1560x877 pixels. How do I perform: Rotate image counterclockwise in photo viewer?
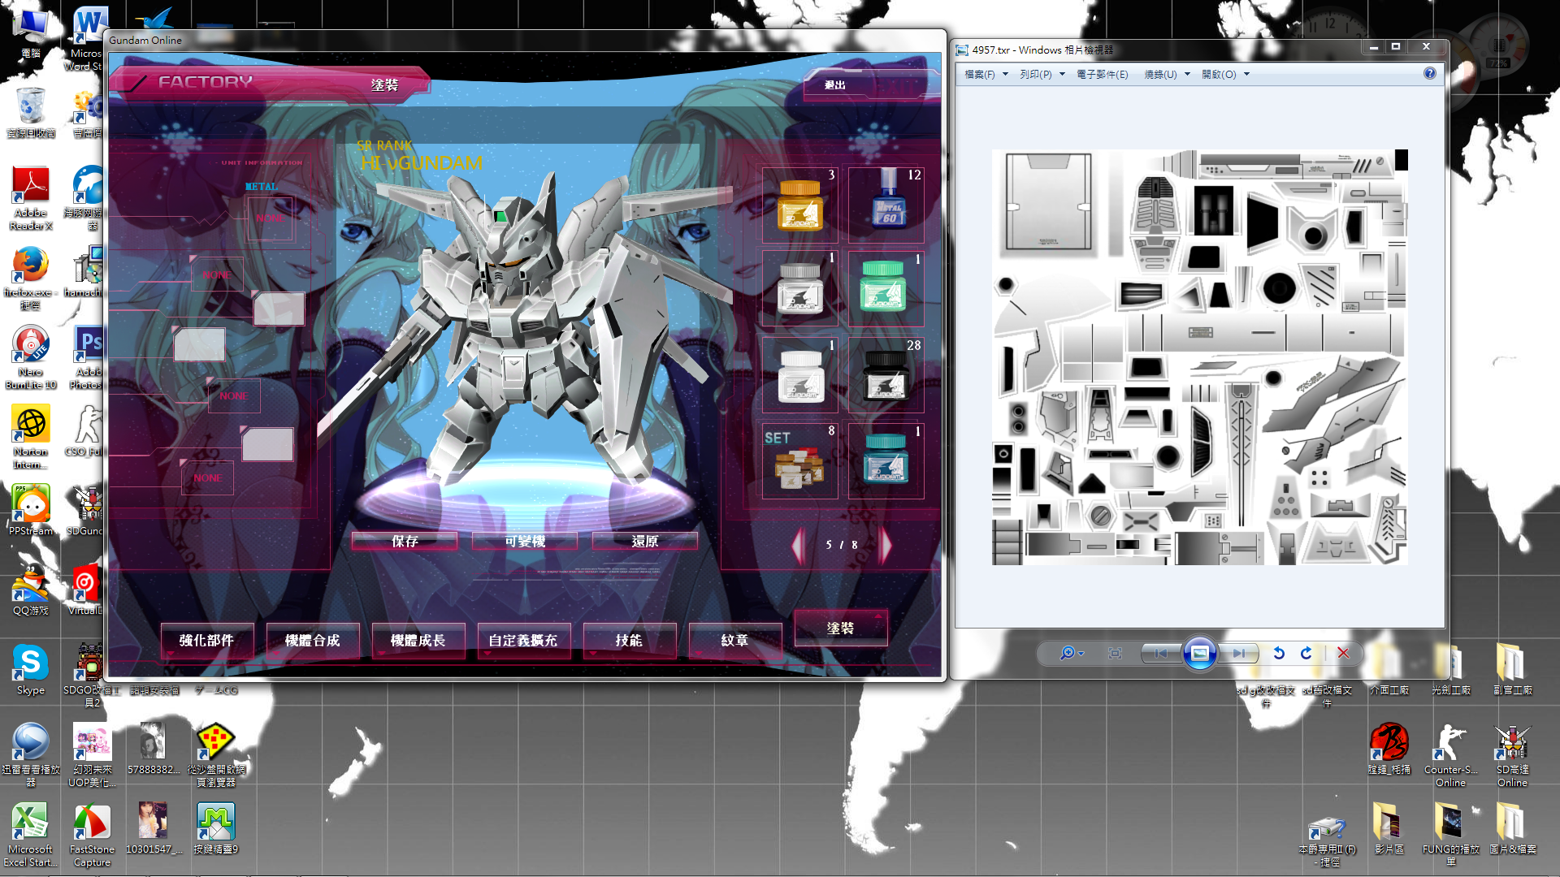[1279, 653]
